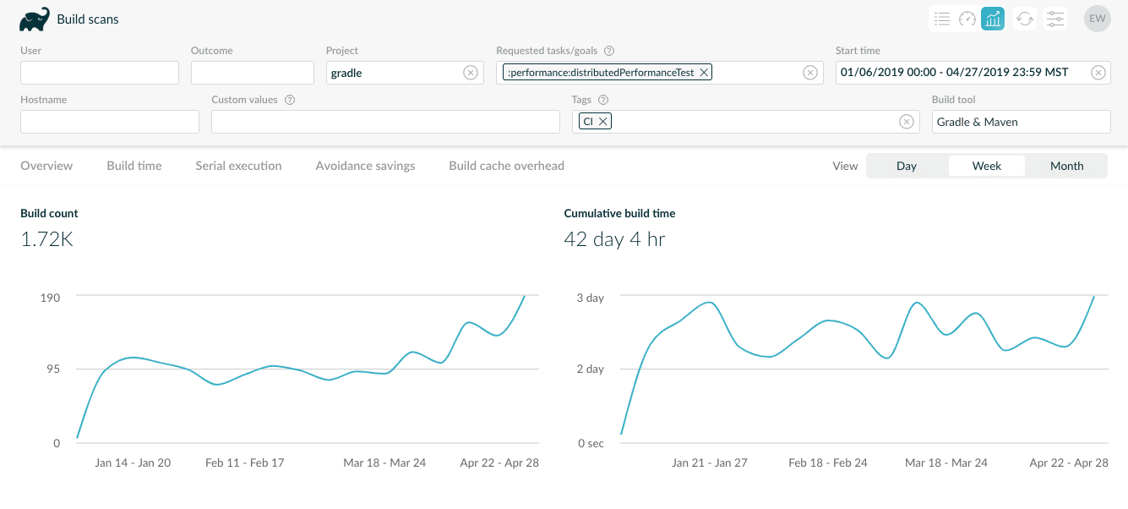Refresh the build scans data
Viewport: 1128px width, 509px height.
[1025, 18]
